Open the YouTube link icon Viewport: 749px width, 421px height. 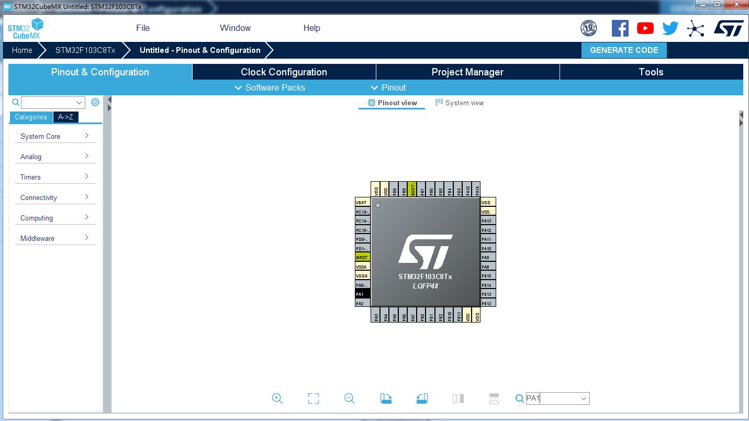point(645,28)
